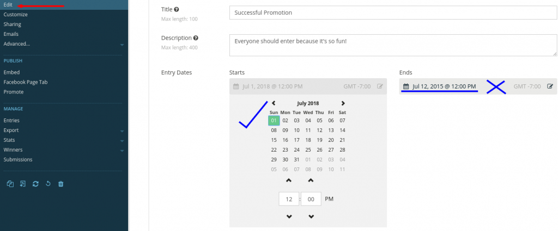Click the trash delete icon
Image resolution: width=558 pixels, height=231 pixels.
61,184
